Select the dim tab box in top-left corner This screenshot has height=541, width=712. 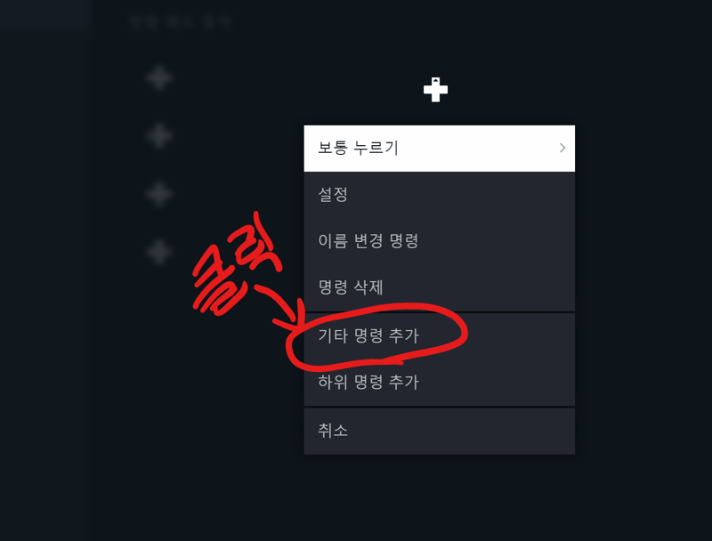point(44,14)
